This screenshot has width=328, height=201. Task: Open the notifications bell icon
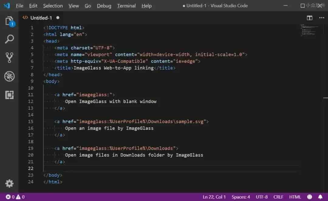(320, 197)
